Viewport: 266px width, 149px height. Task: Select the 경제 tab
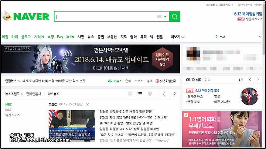click(x=150, y=81)
